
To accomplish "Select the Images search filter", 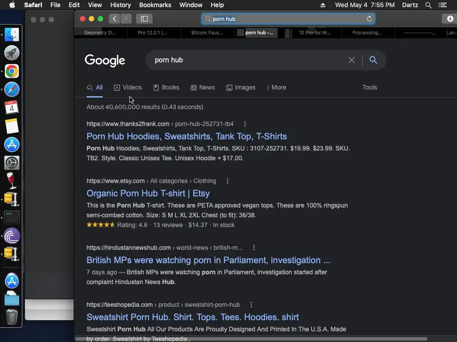I will (241, 88).
